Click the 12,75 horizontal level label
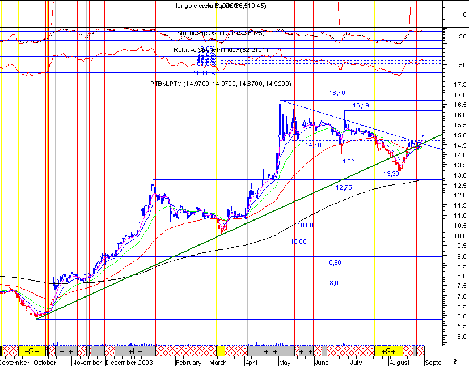Image resolution: width=469 pixels, height=366 pixels. pos(344,187)
